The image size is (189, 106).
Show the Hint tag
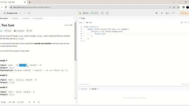(29, 31)
